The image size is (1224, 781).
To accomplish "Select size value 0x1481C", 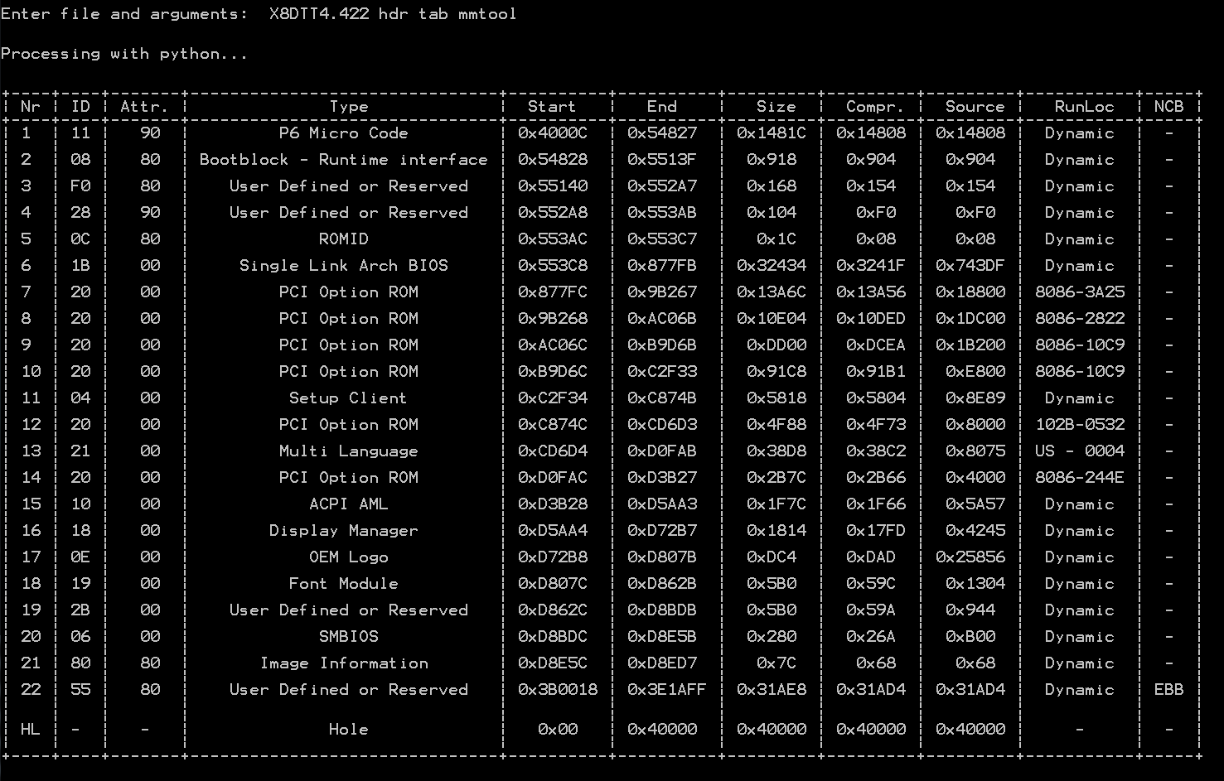I will pyautogui.click(x=771, y=133).
